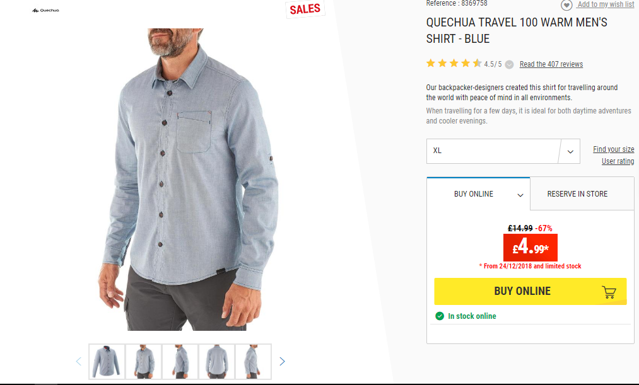Expand the Buy Online tab chevron
This screenshot has width=639, height=385.
(x=520, y=195)
